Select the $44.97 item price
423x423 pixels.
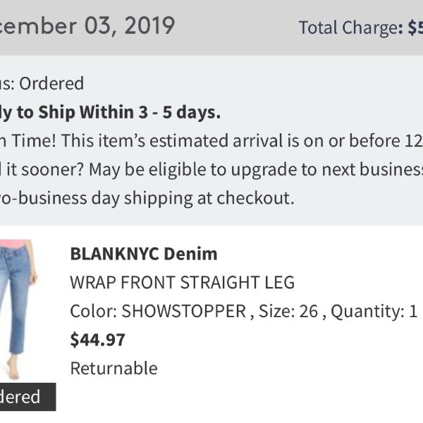(98, 340)
